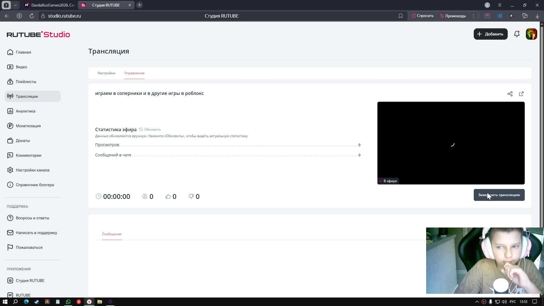The image size is (544, 306).
Task: Click the user profile avatar
Action: [x=531, y=34]
